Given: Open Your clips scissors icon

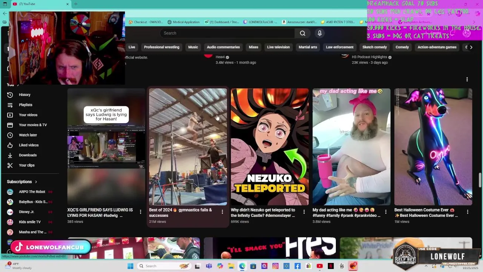Looking at the screenshot, I should pyautogui.click(x=10, y=165).
